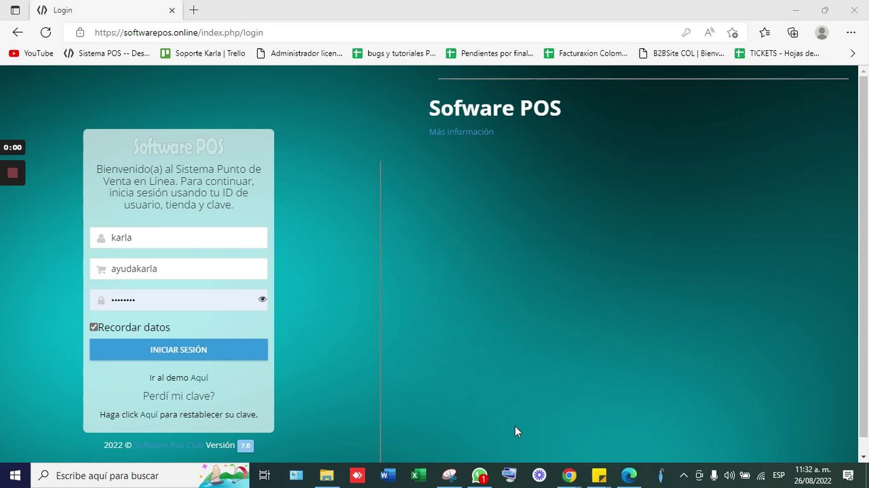Switch ESP keyboard language indicator
Viewport: 869px width, 488px height.
(x=779, y=475)
